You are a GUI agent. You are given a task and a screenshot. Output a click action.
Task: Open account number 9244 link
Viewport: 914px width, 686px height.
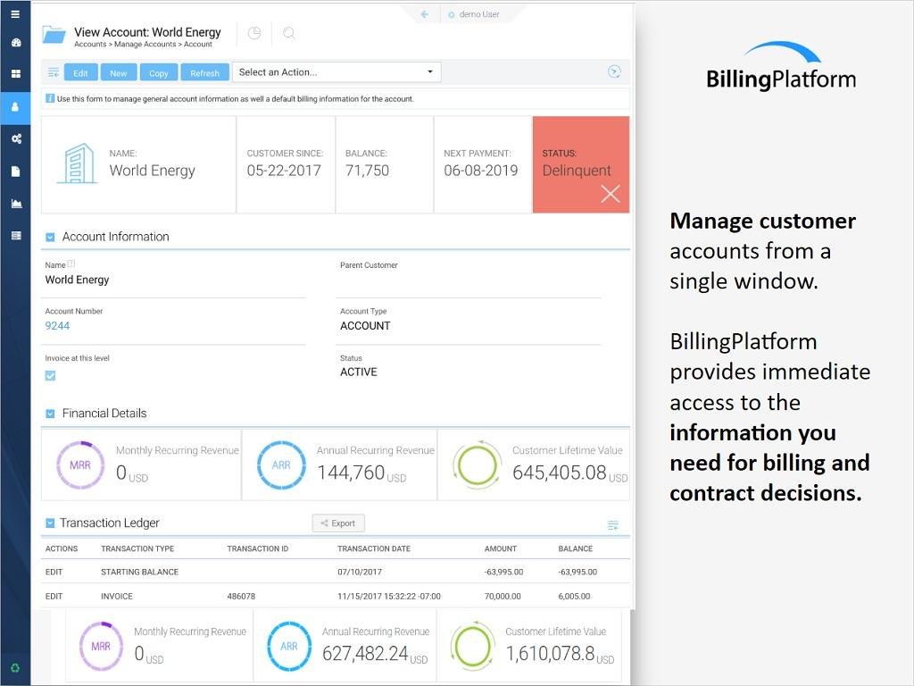coord(57,325)
